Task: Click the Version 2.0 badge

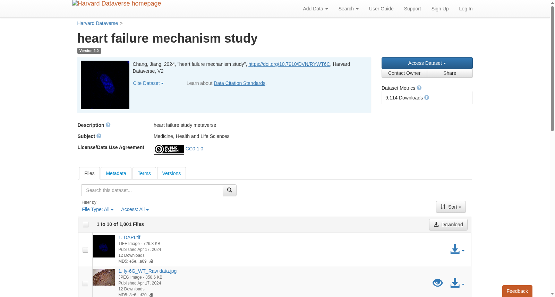Action: point(89,51)
